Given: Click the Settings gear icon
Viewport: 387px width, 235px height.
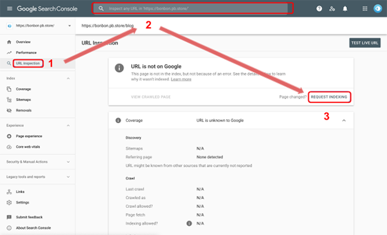Looking at the screenshot, I should (9, 202).
